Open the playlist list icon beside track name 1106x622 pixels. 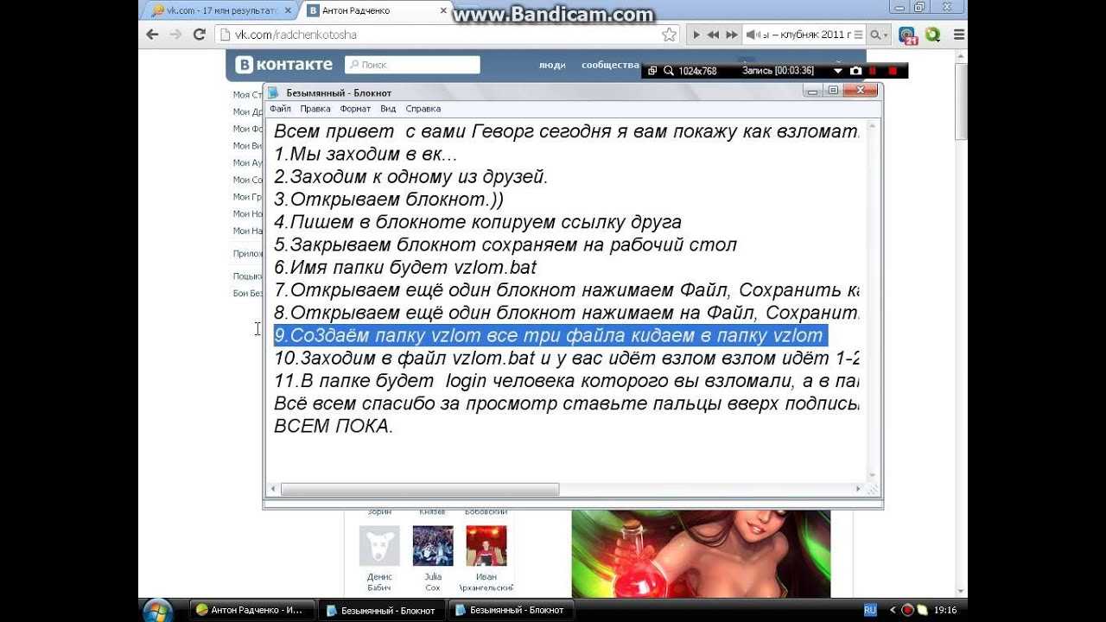(x=860, y=35)
